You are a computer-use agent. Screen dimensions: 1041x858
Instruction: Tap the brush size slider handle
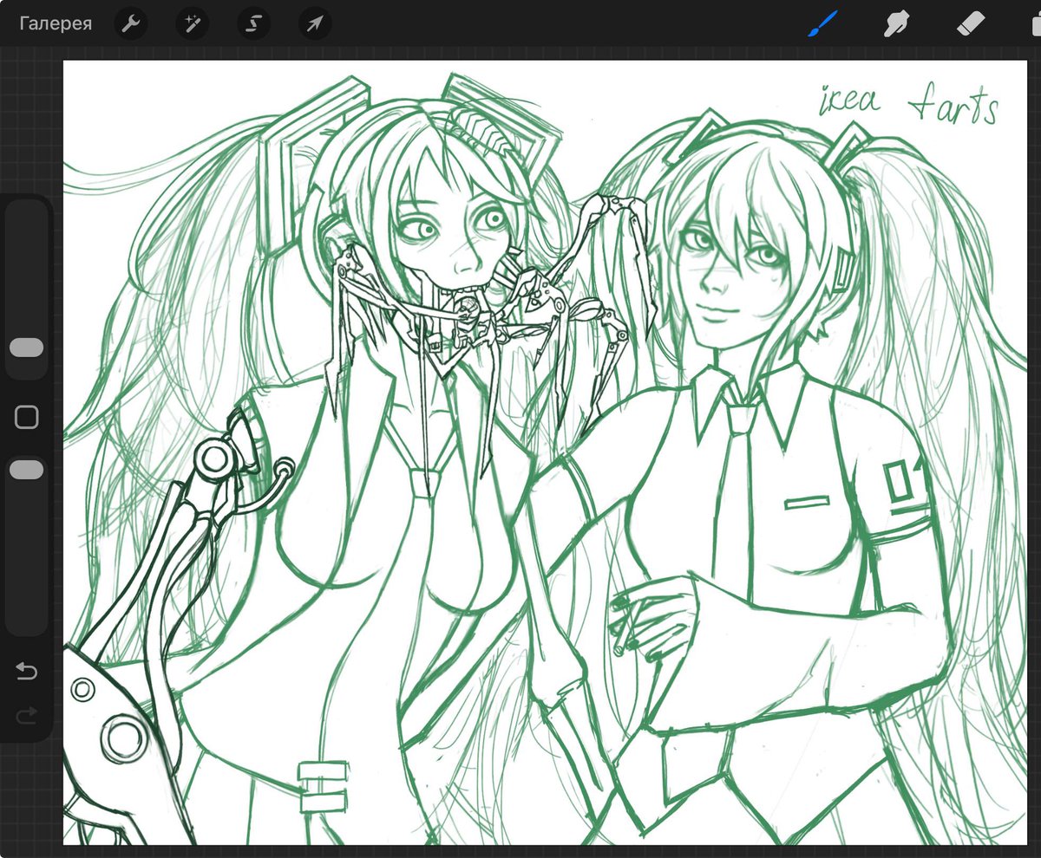(27, 348)
